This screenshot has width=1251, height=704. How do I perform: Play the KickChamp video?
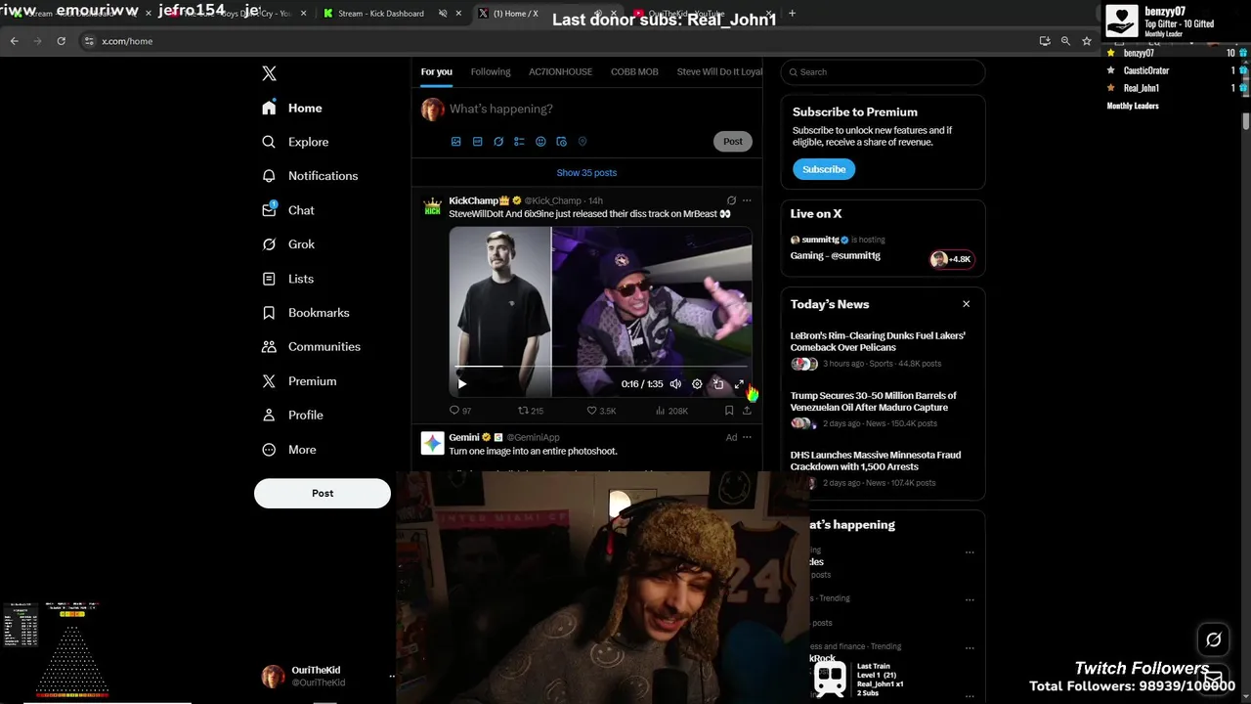coord(462,384)
